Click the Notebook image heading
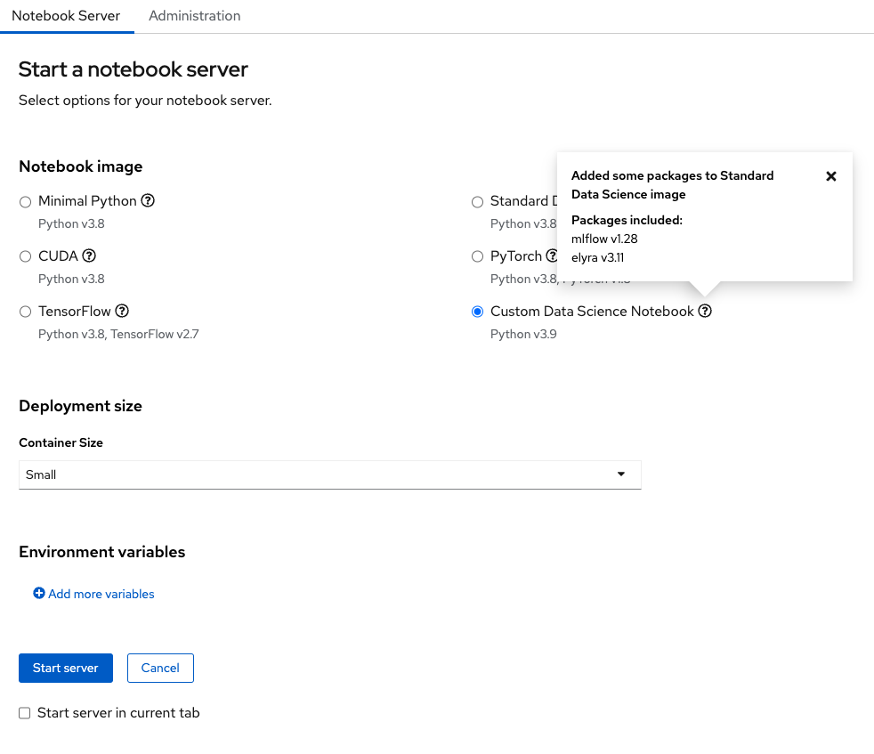 [x=81, y=166]
